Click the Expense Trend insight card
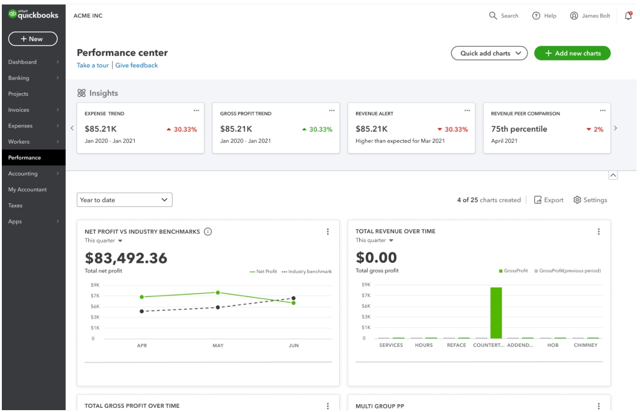This screenshot has width=640, height=412. tap(141, 128)
